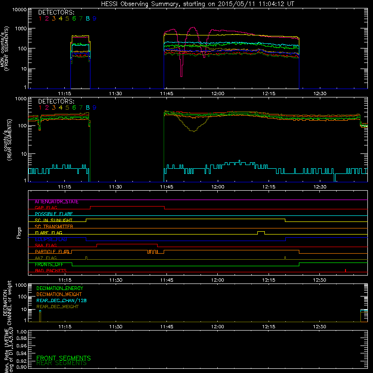Click the BAD_PACKETS flag label
The height and width of the screenshot is (373, 373).
coord(51,270)
